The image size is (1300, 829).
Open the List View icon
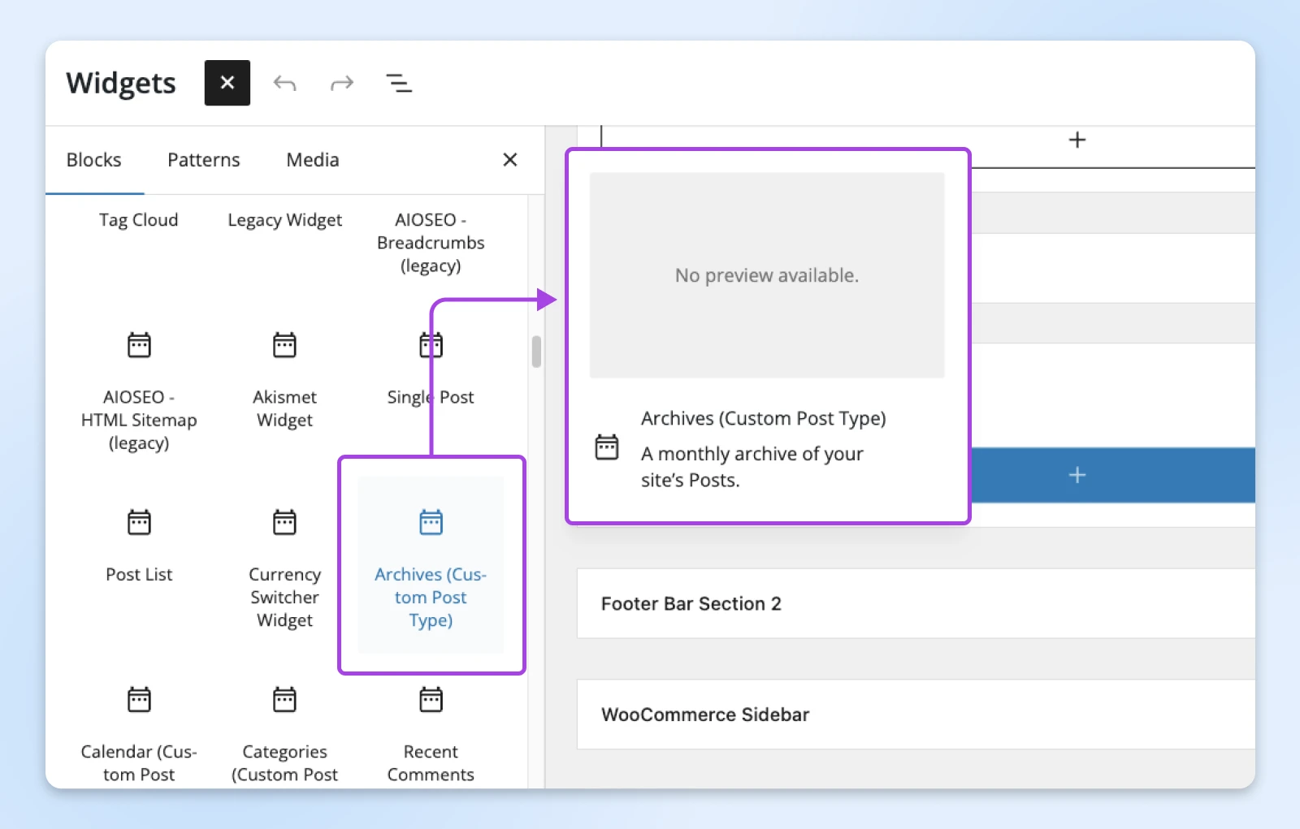click(x=398, y=83)
